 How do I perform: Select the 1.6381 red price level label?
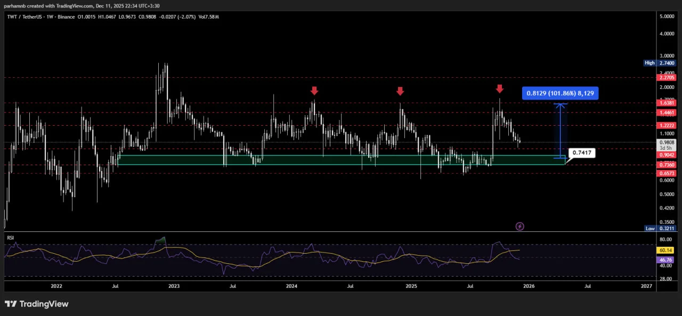coord(667,103)
